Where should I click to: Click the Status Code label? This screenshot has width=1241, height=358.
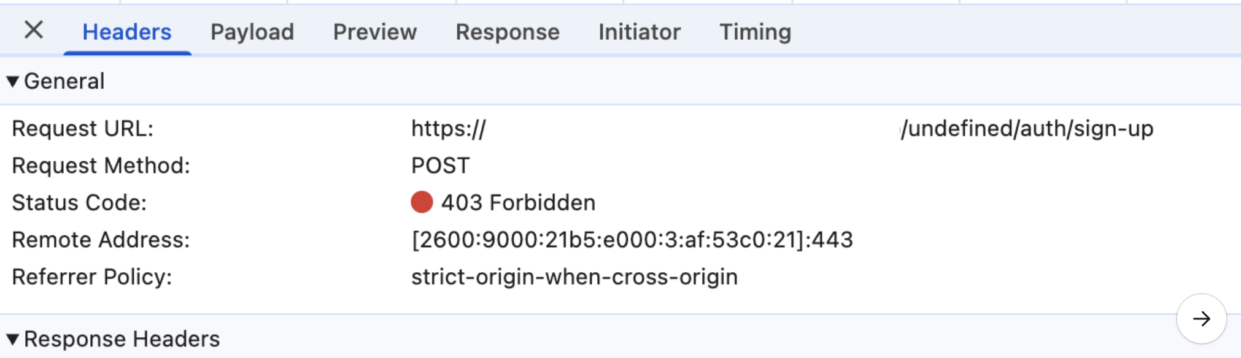tap(77, 202)
